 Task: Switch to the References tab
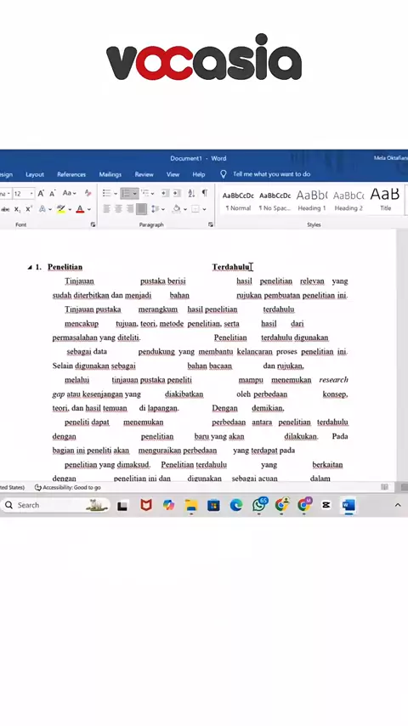coord(71,174)
